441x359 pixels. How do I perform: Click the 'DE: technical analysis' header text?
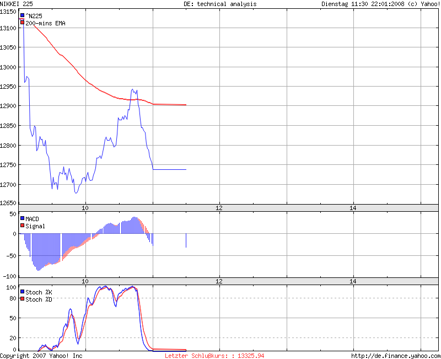coord(220,4)
